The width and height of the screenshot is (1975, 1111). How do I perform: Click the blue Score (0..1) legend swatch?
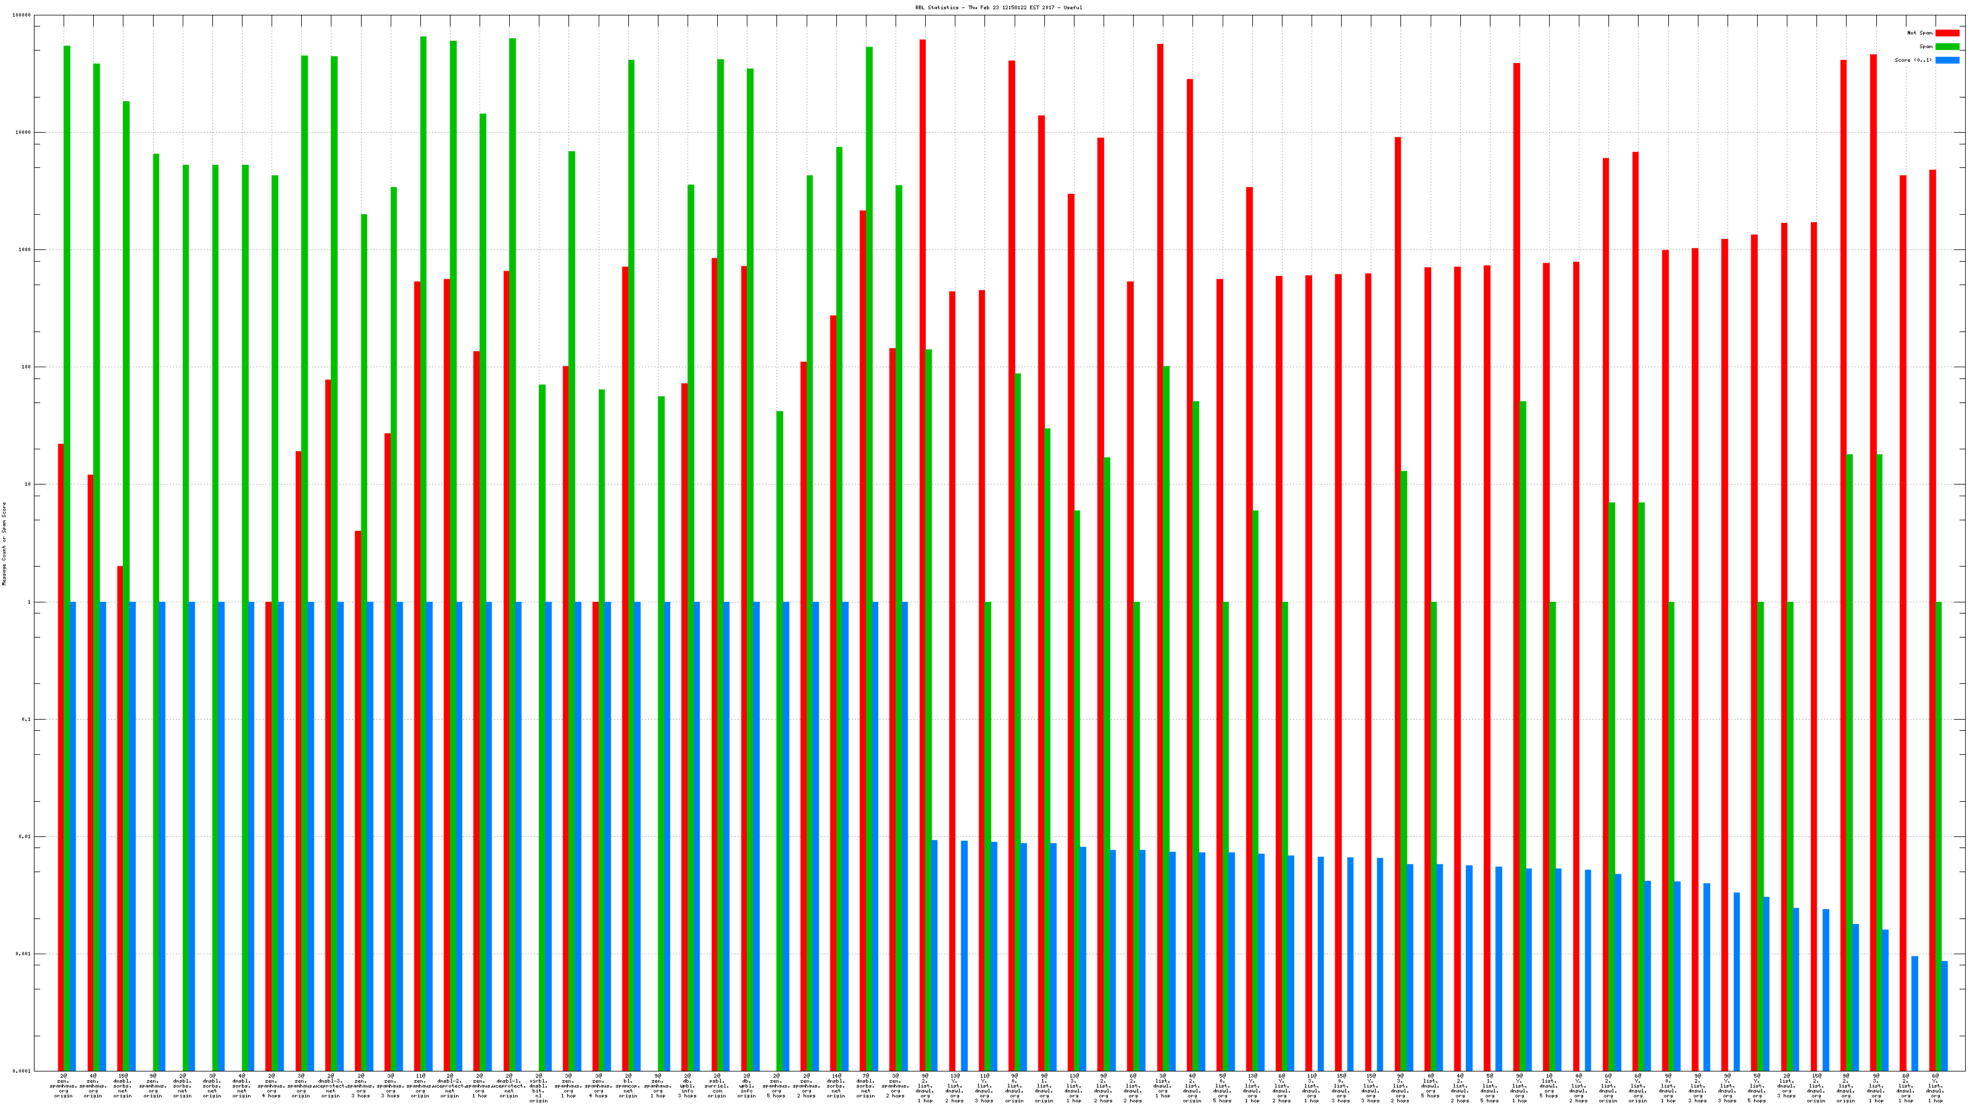(1947, 60)
